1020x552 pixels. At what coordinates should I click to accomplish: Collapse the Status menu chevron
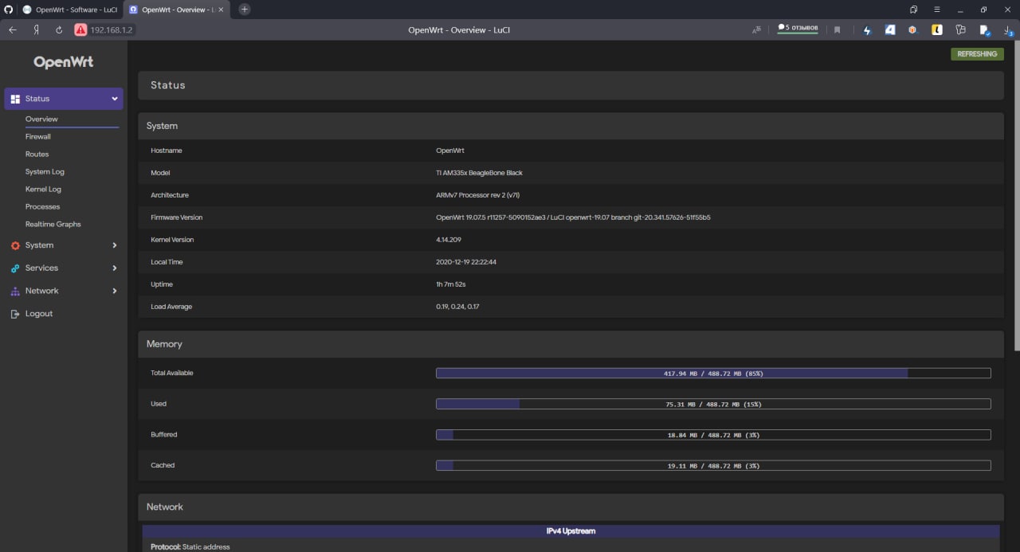pyautogui.click(x=115, y=99)
